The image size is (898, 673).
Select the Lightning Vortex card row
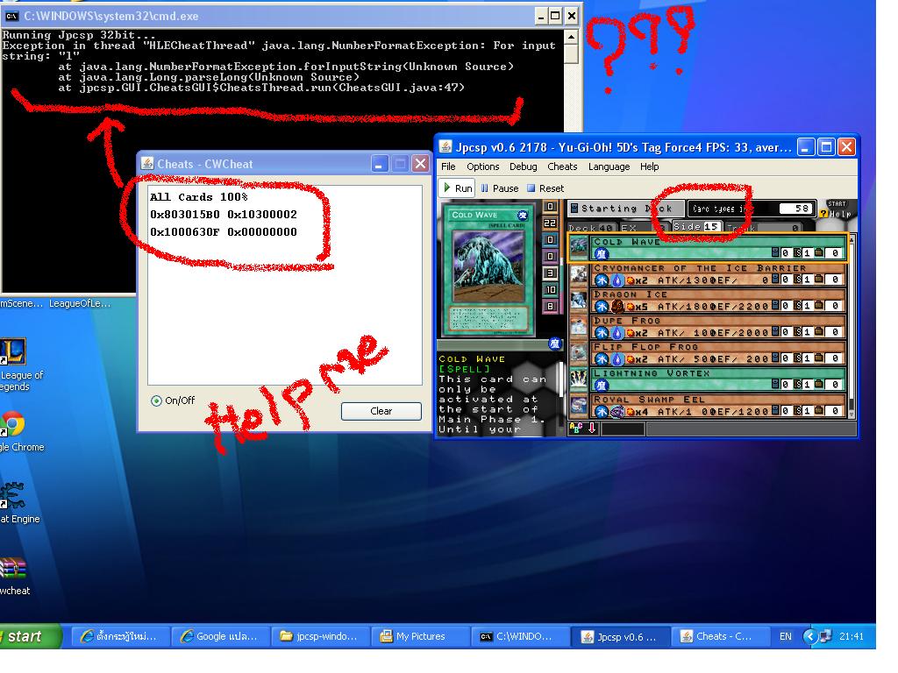(708, 379)
